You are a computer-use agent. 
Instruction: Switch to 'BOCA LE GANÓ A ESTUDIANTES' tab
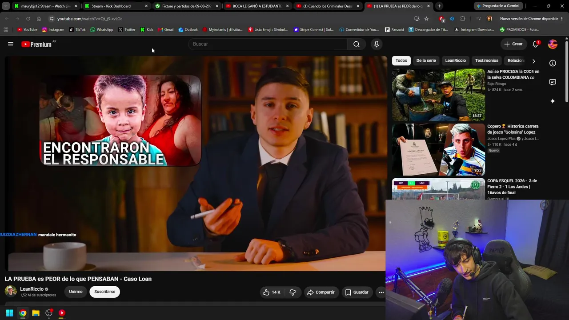click(x=257, y=6)
